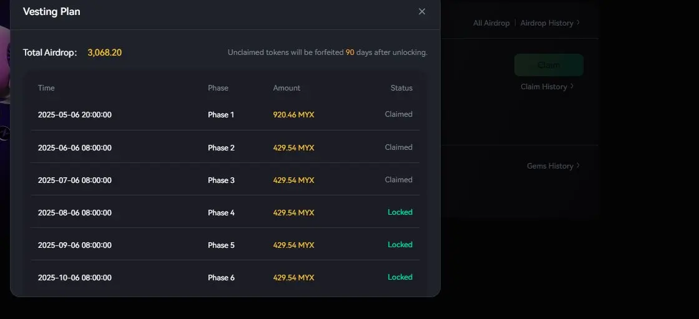
Task: Open Airdrop History link
Action: pyautogui.click(x=547, y=22)
